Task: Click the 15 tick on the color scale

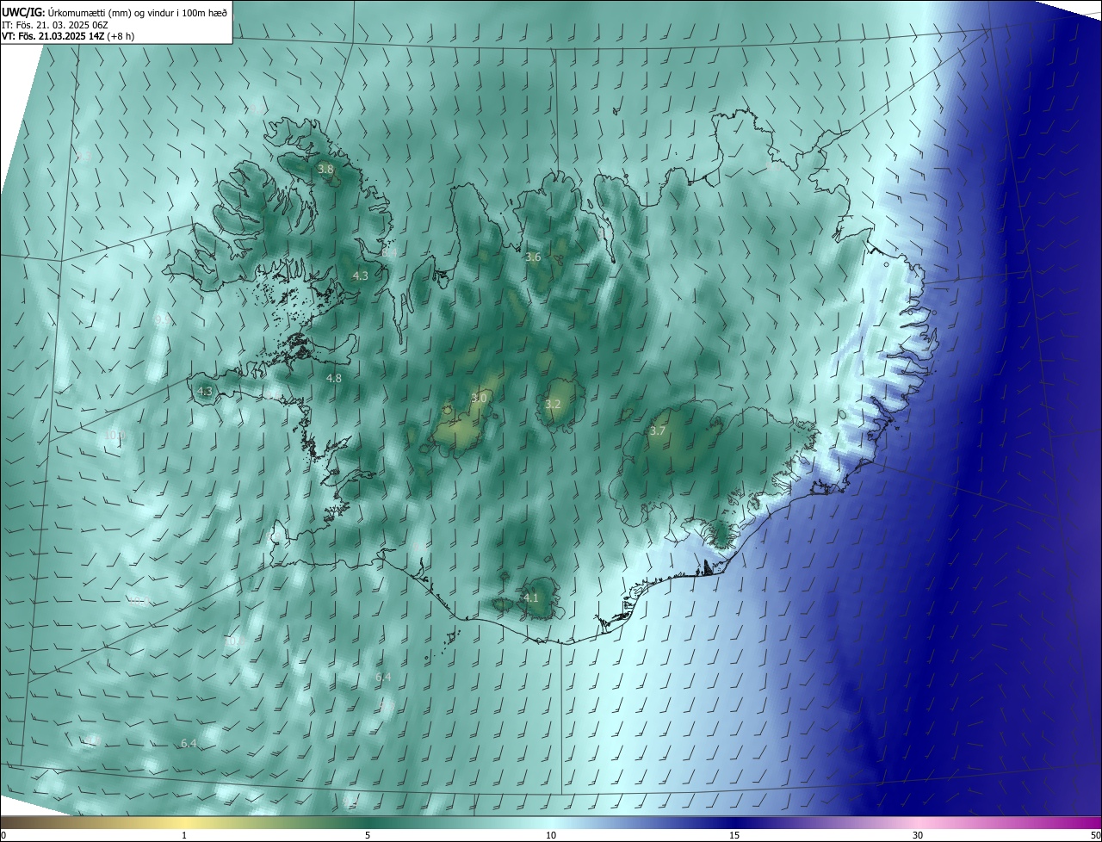Action: (734, 835)
